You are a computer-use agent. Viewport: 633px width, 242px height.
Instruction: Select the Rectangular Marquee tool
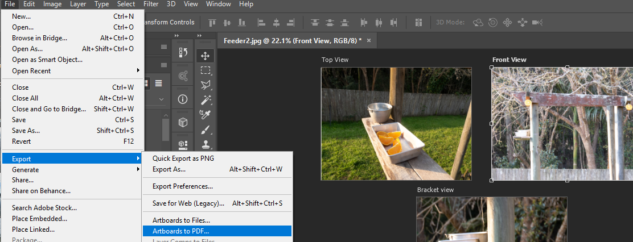coord(205,70)
